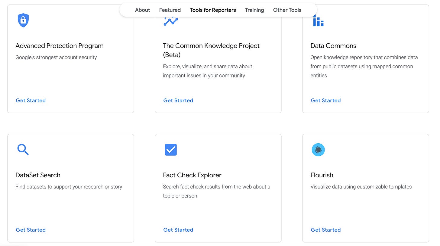Click the Flourish starburst icon

coord(318,150)
